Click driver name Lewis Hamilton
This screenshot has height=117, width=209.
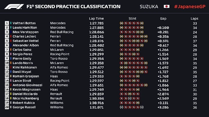(x=25, y=28)
